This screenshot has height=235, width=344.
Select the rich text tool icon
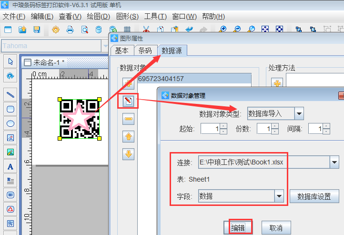(10, 181)
